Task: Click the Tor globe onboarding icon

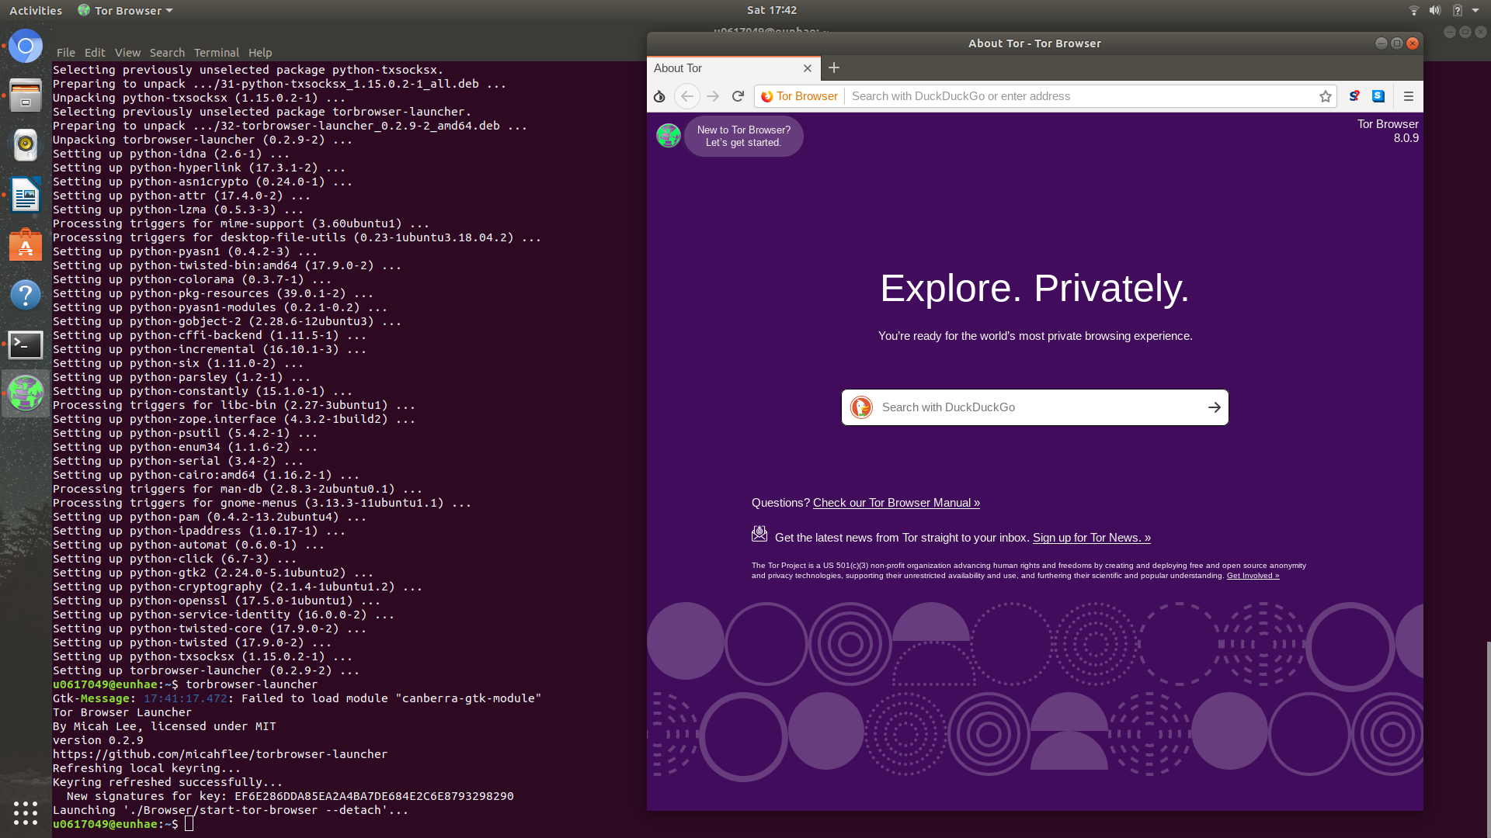Action: coord(669,136)
